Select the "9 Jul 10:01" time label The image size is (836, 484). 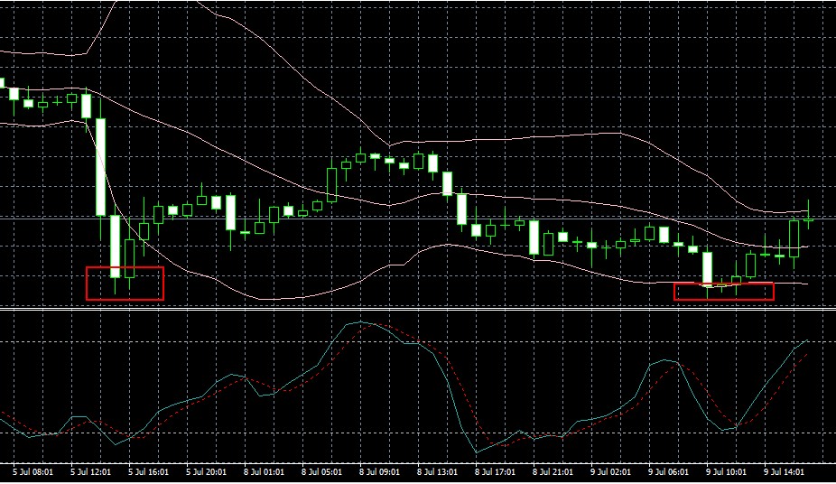[x=726, y=471]
